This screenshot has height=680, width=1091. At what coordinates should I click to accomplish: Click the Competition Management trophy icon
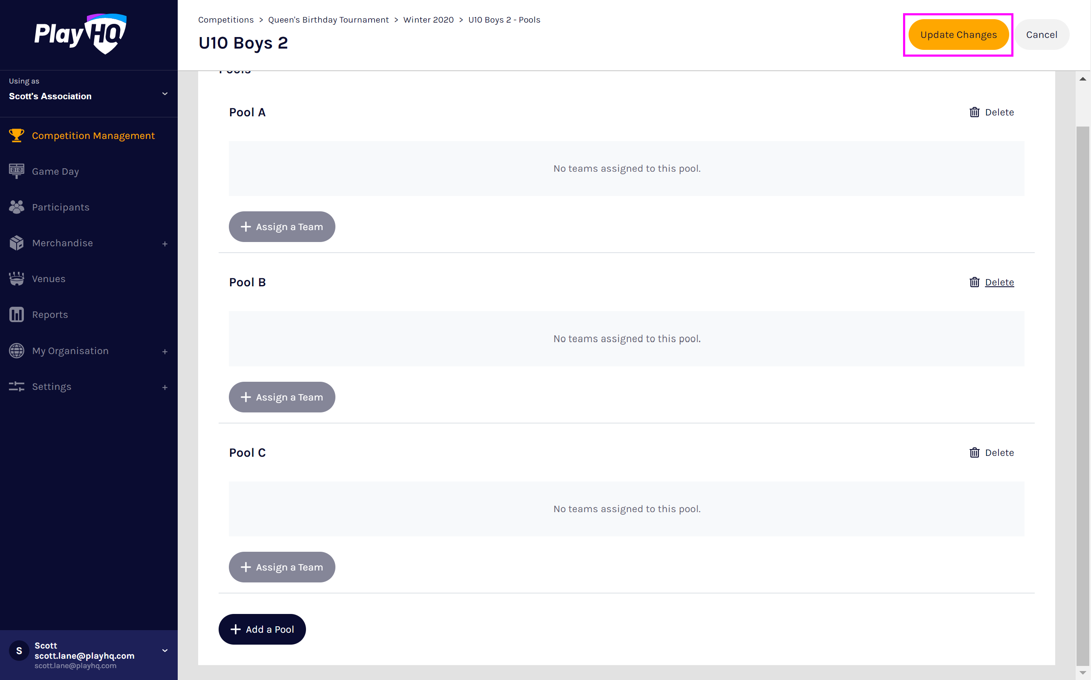click(x=17, y=135)
